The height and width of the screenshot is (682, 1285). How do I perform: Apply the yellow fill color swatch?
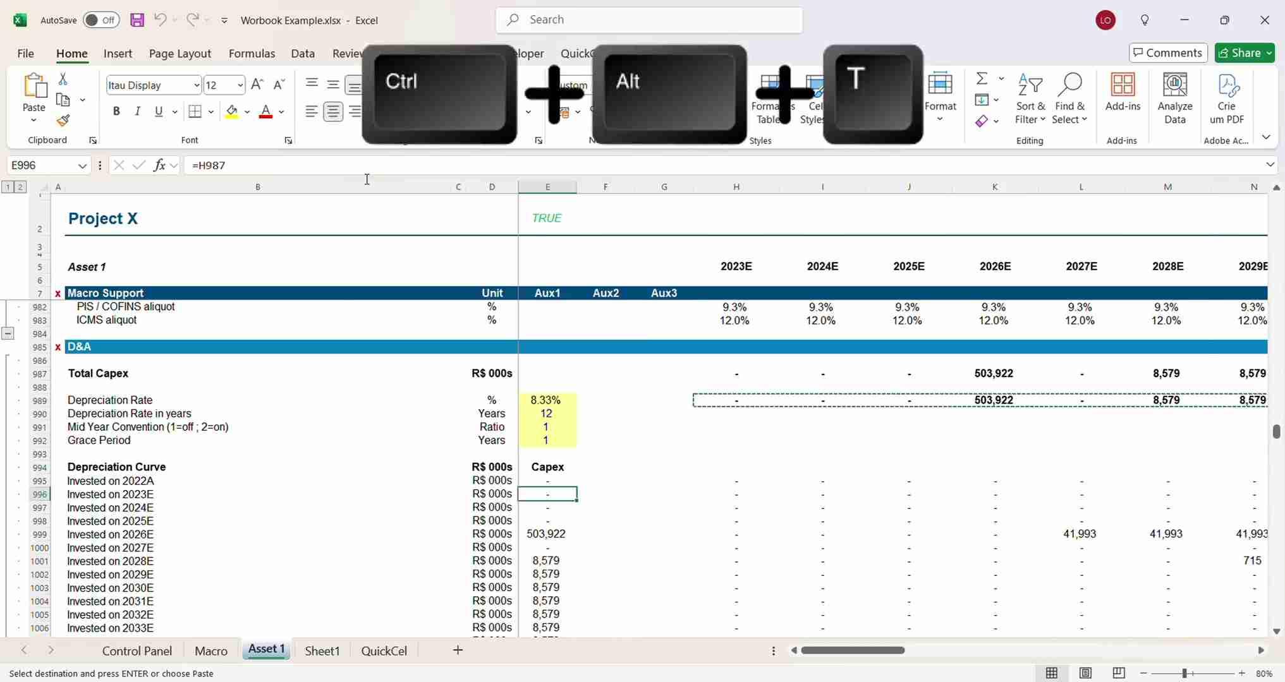point(232,112)
